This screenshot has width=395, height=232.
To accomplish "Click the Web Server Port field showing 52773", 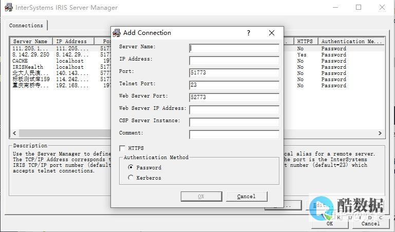I will pyautogui.click(x=234, y=97).
